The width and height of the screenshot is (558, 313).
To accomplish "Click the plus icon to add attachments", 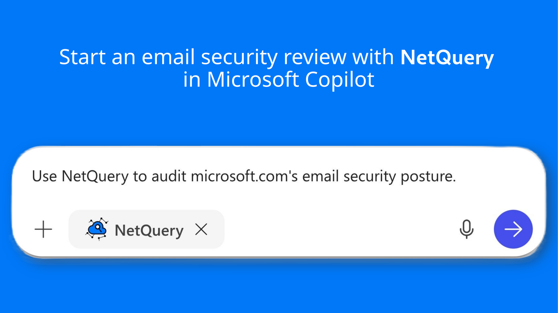I will click(x=43, y=229).
